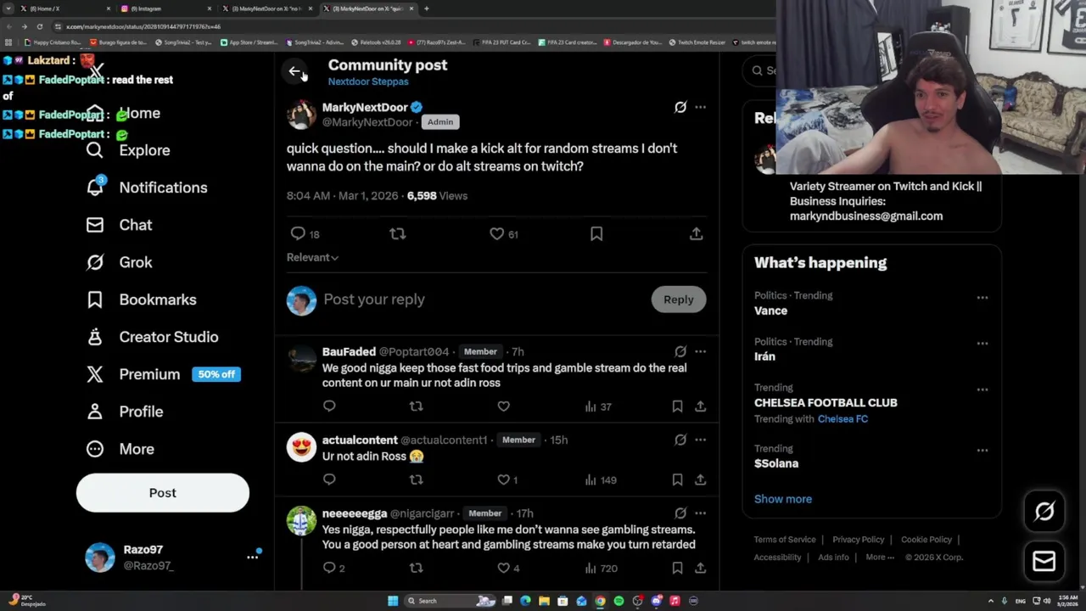The width and height of the screenshot is (1086, 611).
Task: Open Privacy Policy footer link
Action: pos(858,540)
